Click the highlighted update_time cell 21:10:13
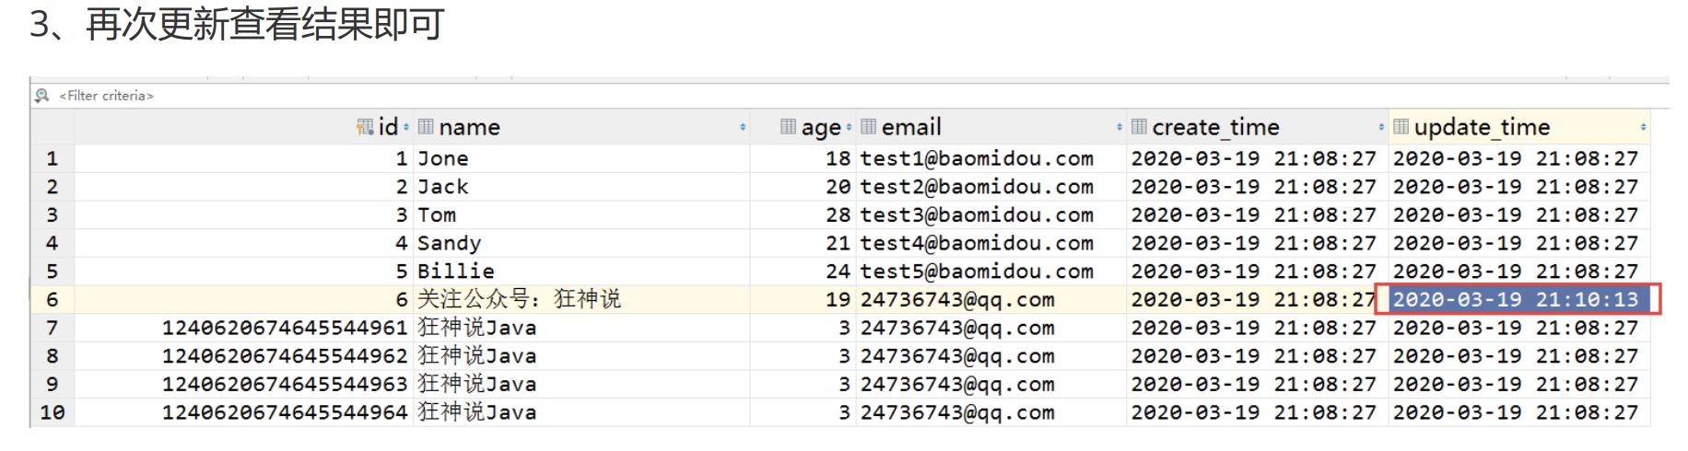 point(1516,300)
